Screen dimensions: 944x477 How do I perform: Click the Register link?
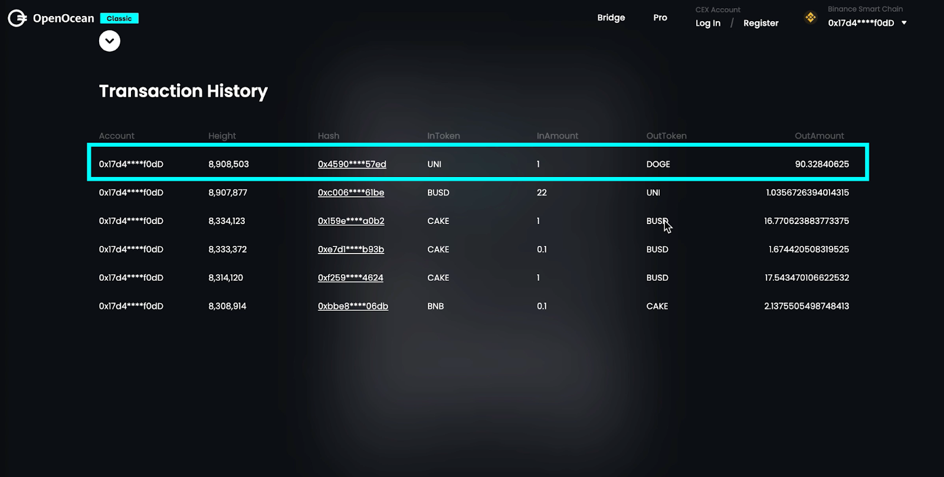coord(761,23)
